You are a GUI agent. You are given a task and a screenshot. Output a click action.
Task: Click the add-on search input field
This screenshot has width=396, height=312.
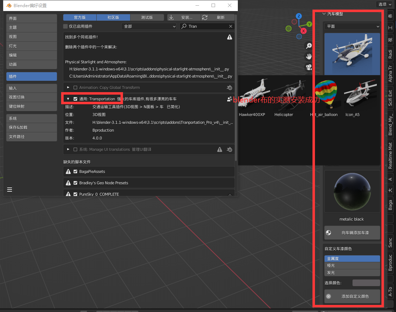(207, 26)
